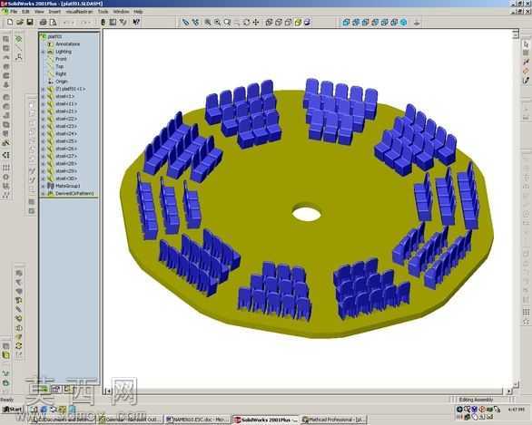Expand the DerivedCirPattern1 node
This screenshot has width=532, height=425.
[x=43, y=194]
